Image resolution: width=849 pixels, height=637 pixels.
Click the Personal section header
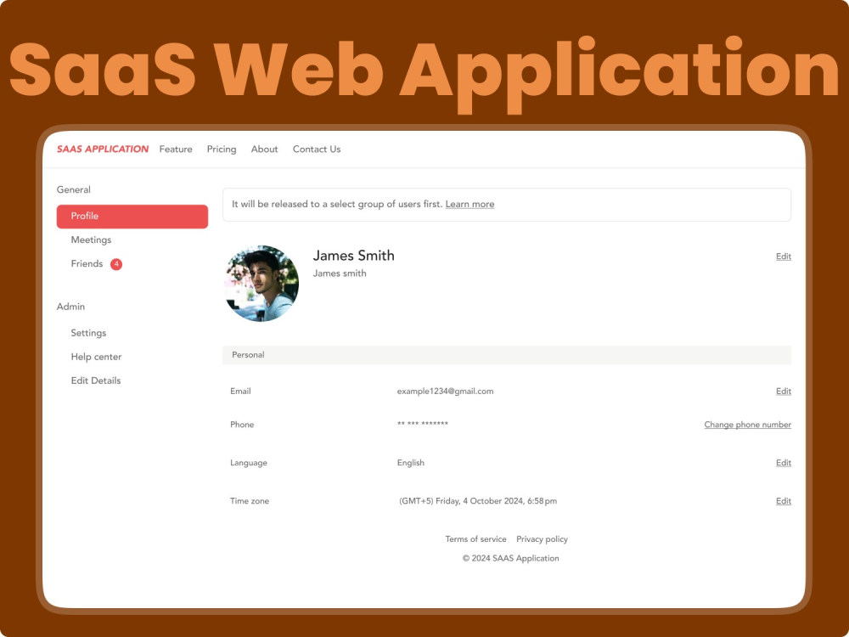(x=507, y=355)
